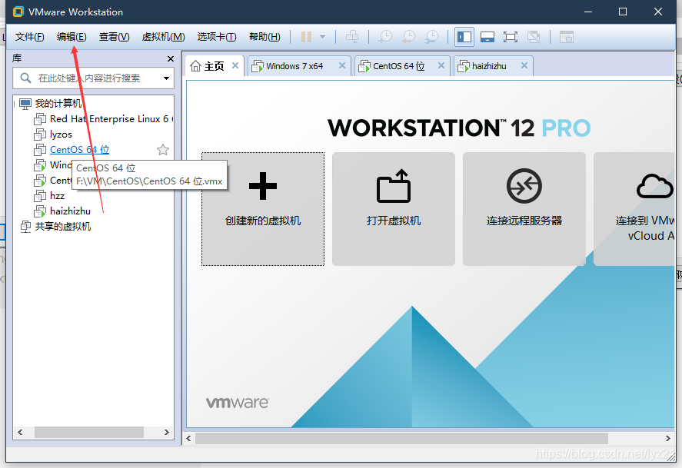Image resolution: width=682 pixels, height=468 pixels.
Task: Open the 编辑(E) menu
Action: 72,37
